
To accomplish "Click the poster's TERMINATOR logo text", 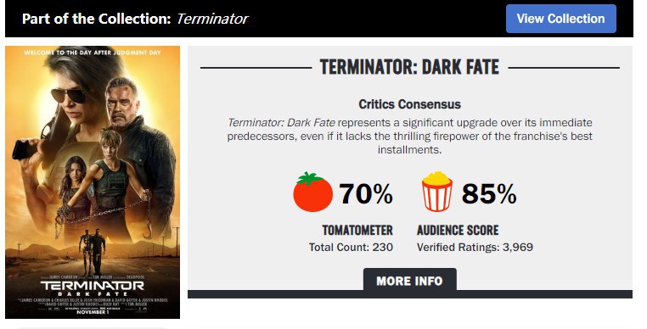I will tap(93, 285).
